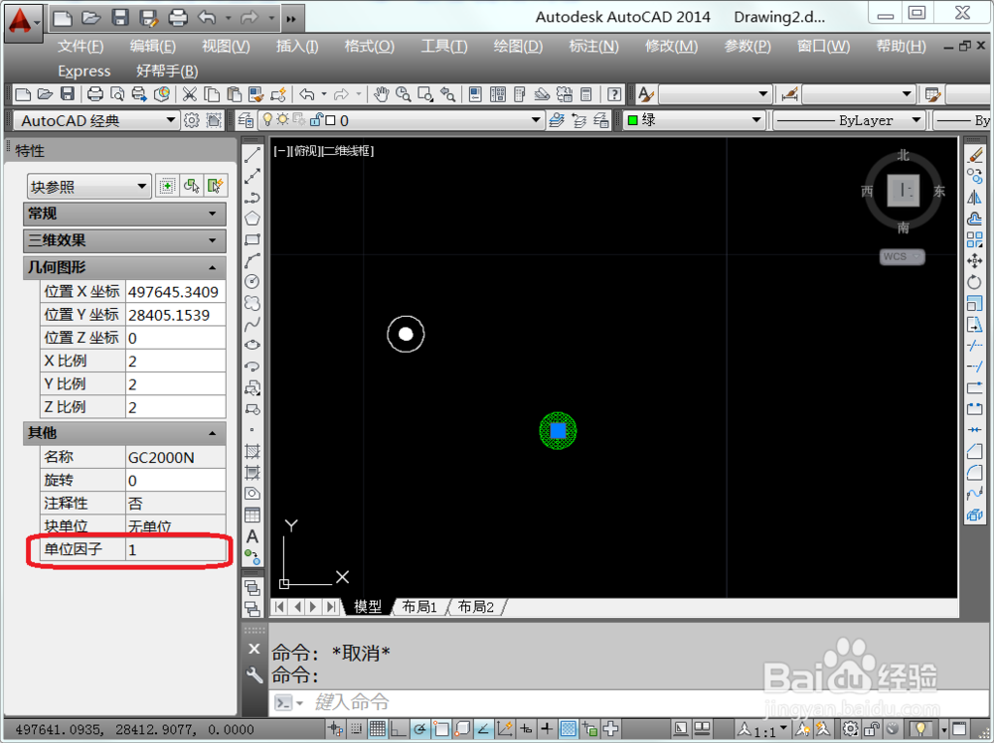This screenshot has width=994, height=743.
Task: Toggle the PICKADD mode button in Properties
Action: [x=167, y=186]
